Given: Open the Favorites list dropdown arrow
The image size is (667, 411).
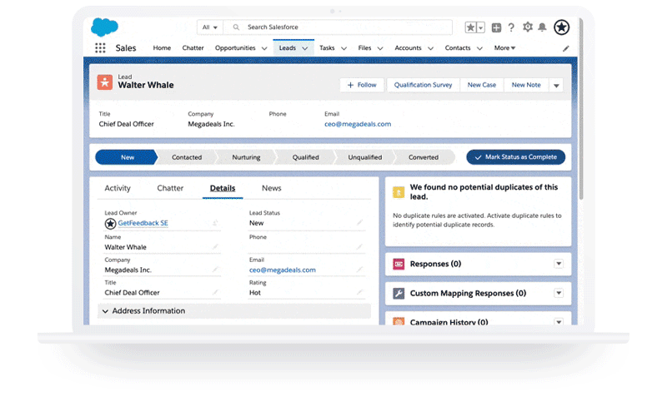Looking at the screenshot, I should pos(481,27).
